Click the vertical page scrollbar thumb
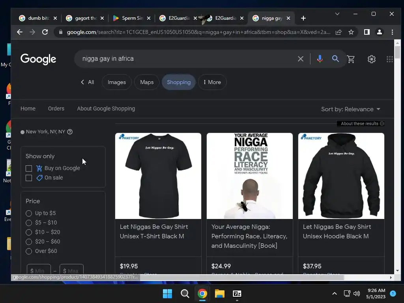Screen dimensions: 404x303 pyautogui.click(x=397, y=52)
